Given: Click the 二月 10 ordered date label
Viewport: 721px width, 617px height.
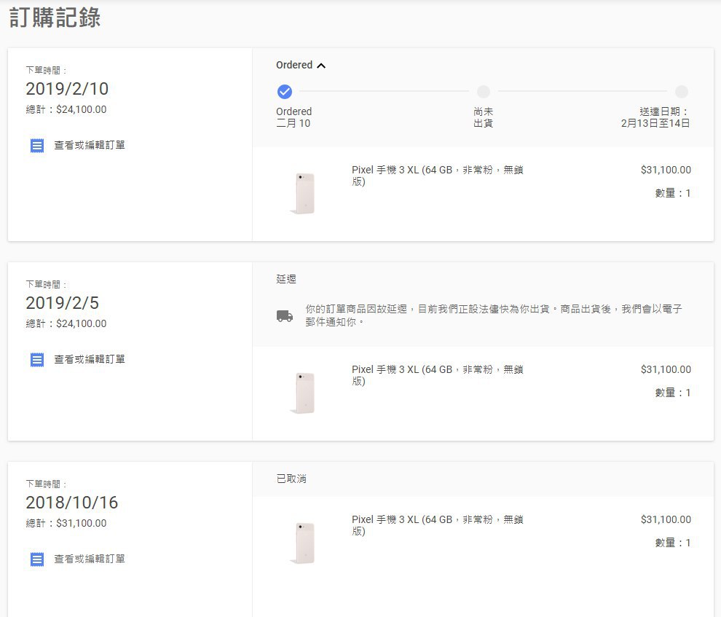Looking at the screenshot, I should click(x=293, y=123).
